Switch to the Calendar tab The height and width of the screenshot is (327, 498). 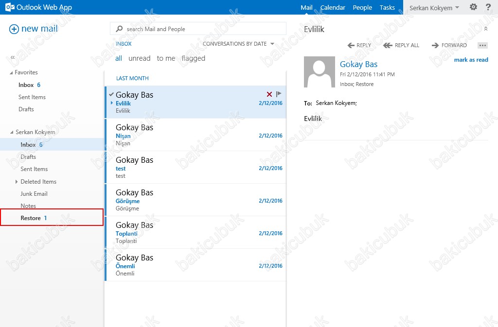coord(333,7)
